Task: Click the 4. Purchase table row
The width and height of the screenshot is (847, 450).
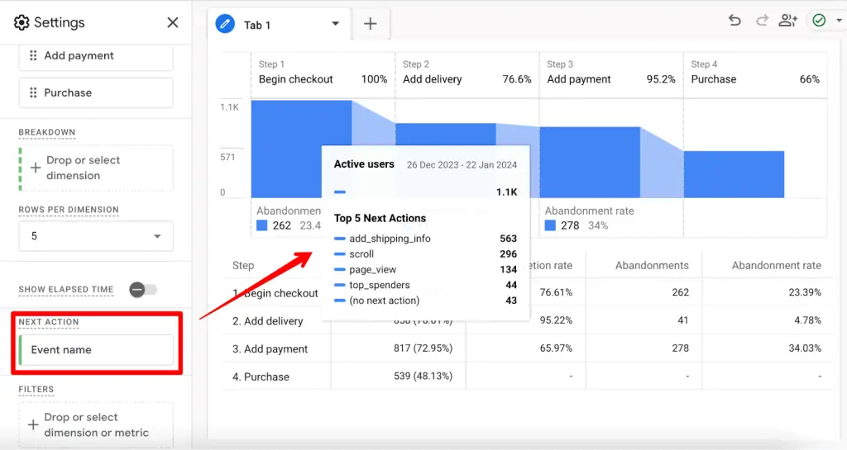Action: point(527,377)
